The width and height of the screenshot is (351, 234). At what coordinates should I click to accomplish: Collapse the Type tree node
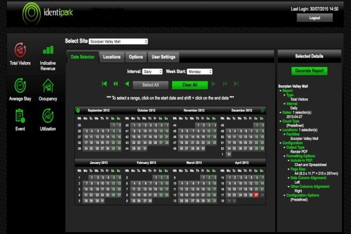284,95
